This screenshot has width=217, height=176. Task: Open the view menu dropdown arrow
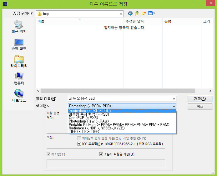154,13
